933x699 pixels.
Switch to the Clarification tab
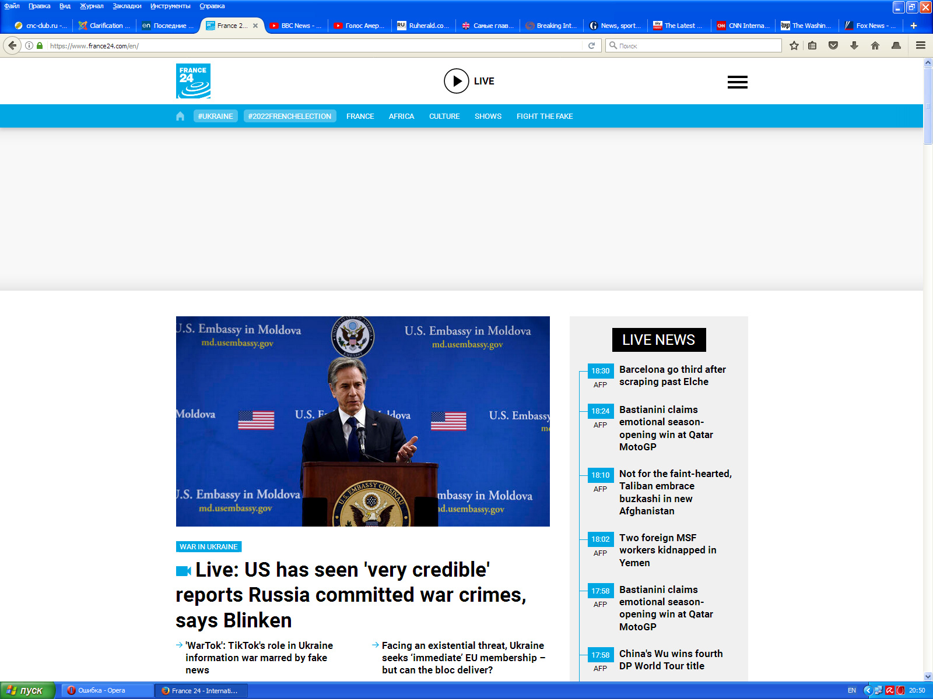104,26
